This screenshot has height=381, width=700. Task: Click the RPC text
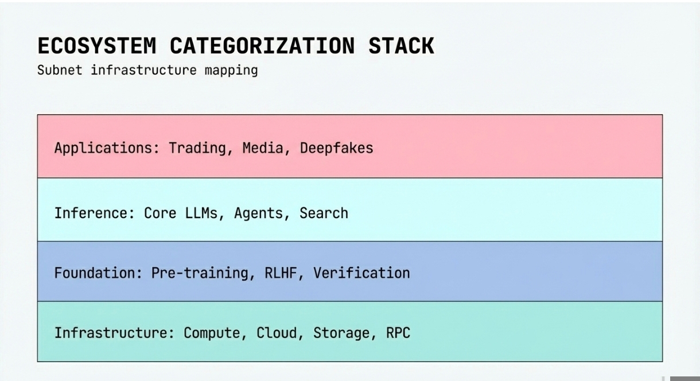point(398,333)
